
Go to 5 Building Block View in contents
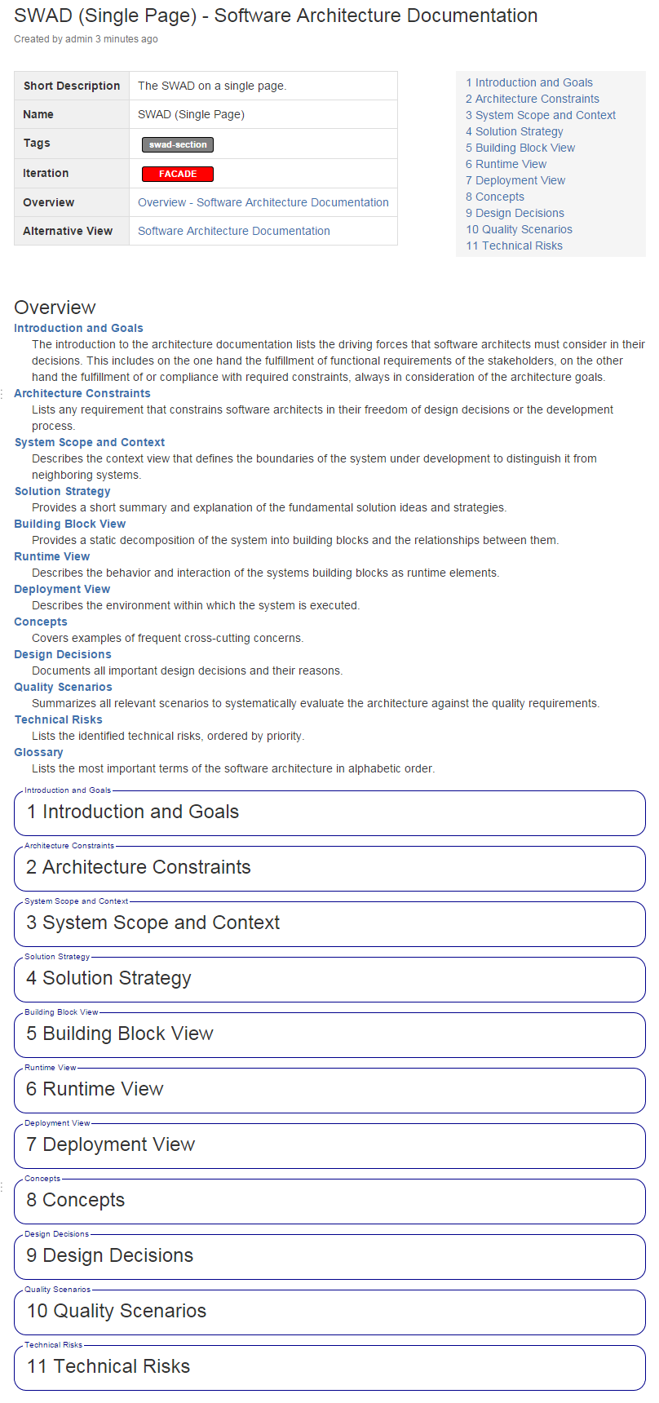pyautogui.click(x=520, y=148)
